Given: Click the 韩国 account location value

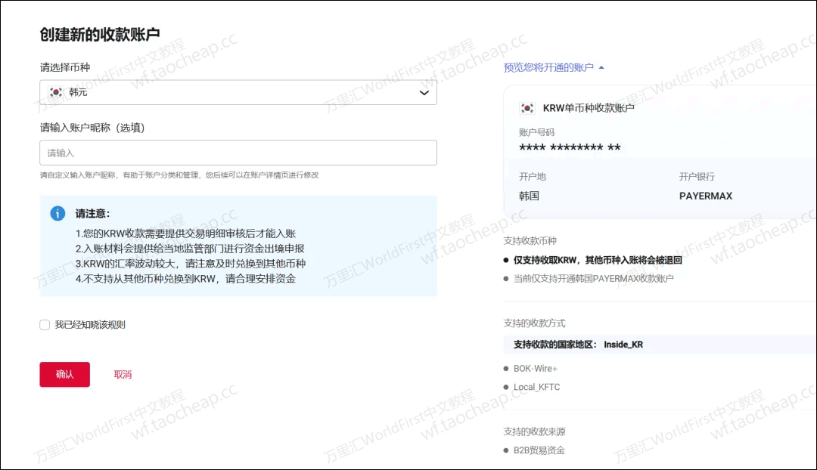Looking at the screenshot, I should (529, 196).
